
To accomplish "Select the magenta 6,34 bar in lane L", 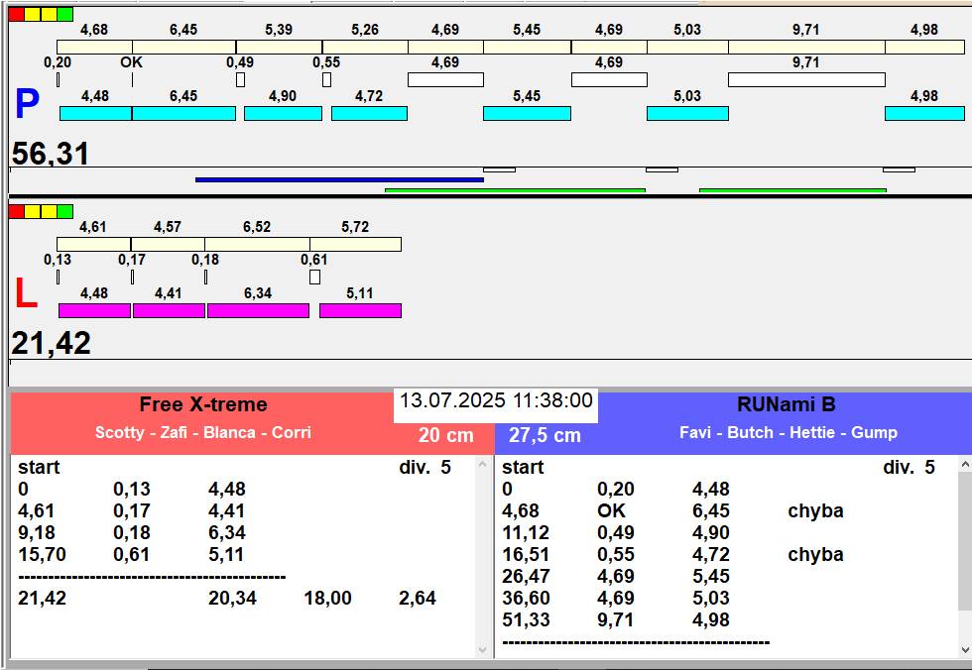I will point(258,310).
